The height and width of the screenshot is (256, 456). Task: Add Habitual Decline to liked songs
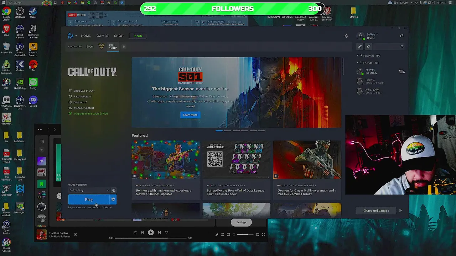pyautogui.click(x=76, y=234)
